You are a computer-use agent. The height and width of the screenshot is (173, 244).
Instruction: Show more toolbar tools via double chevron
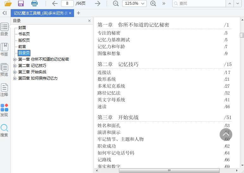coord(164,3)
